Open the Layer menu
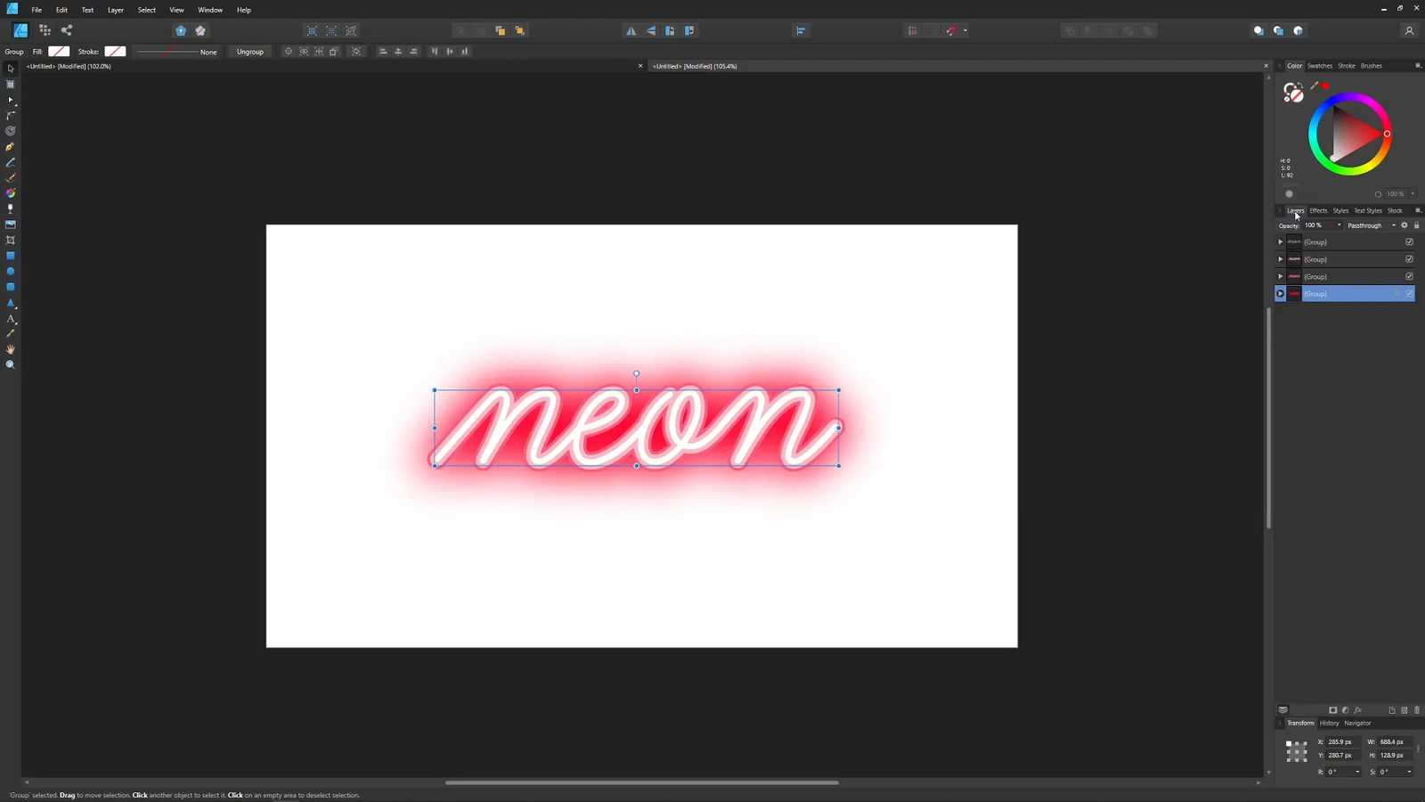1425x802 pixels. [x=115, y=10]
